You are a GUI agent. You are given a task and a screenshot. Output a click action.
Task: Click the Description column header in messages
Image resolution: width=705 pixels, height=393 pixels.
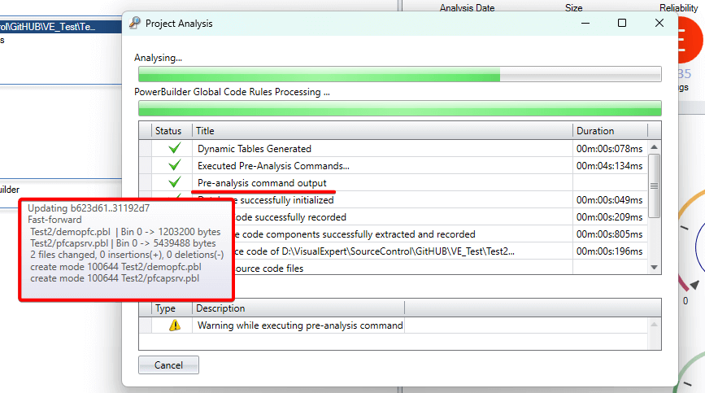coord(298,308)
